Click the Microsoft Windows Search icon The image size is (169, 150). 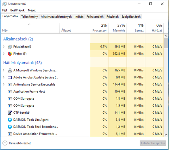pyautogui.click(x=10, y=70)
